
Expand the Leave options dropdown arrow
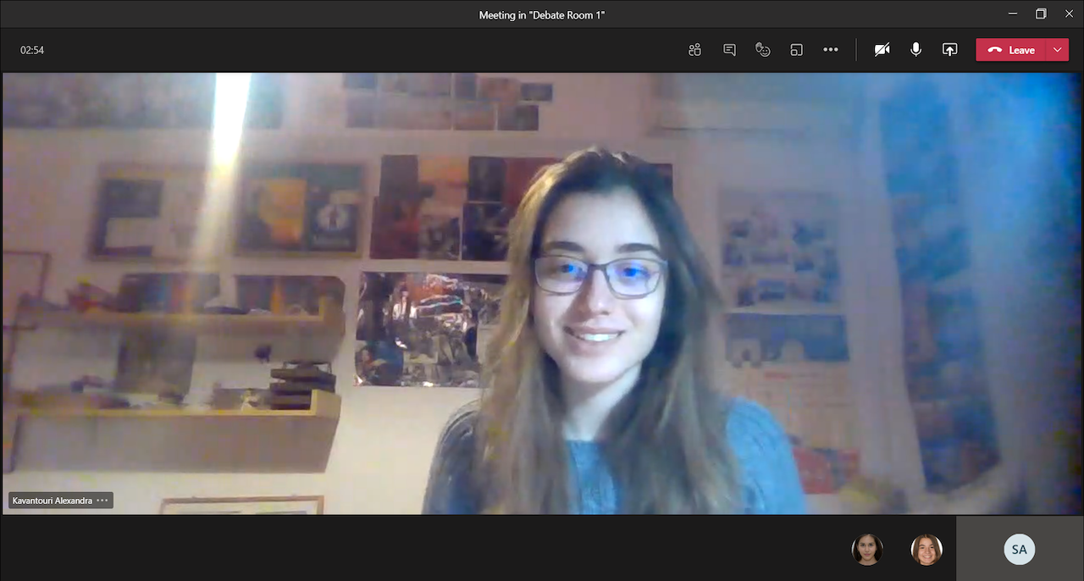[x=1058, y=50]
